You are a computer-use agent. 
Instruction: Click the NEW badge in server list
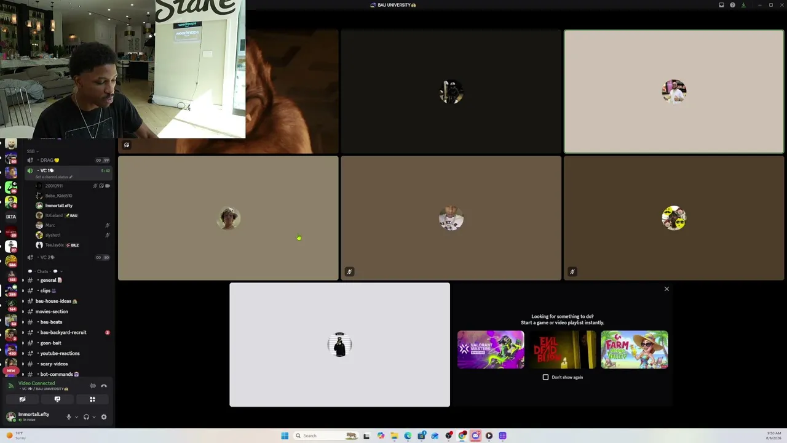point(10,371)
